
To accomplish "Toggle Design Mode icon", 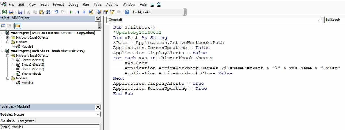I will tap(91, 12).
